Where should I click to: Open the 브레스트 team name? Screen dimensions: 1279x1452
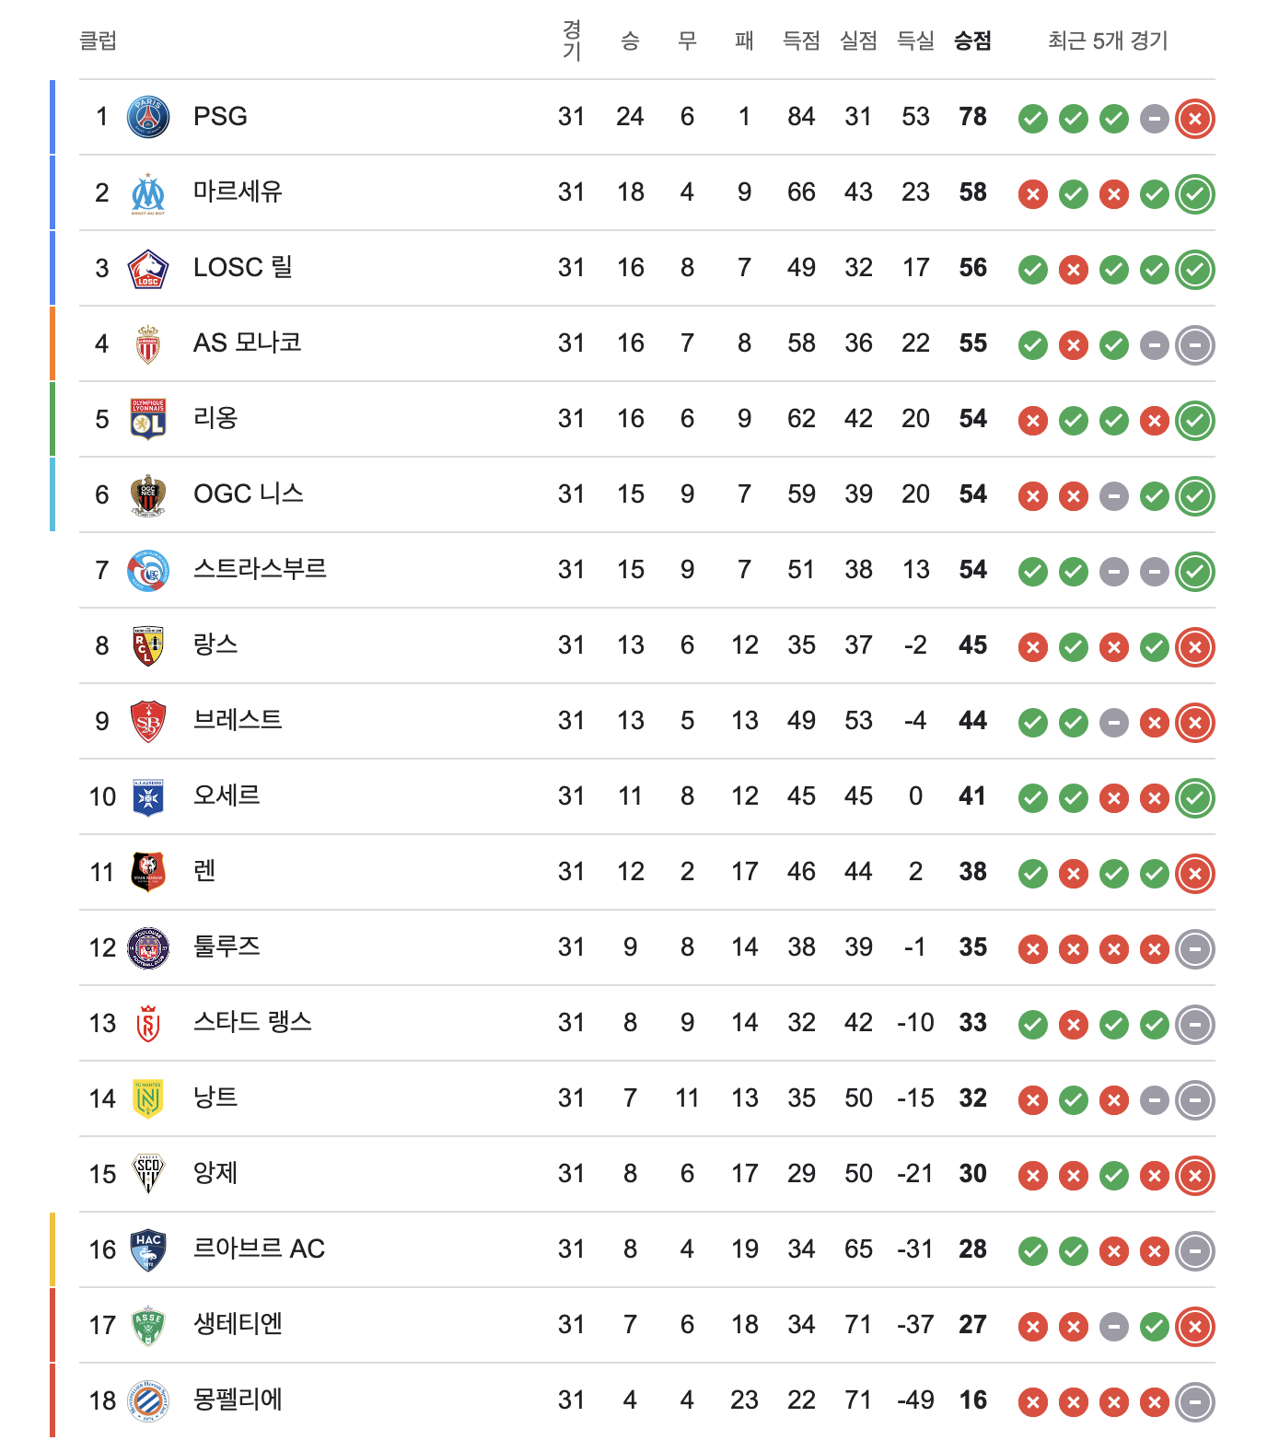(238, 720)
